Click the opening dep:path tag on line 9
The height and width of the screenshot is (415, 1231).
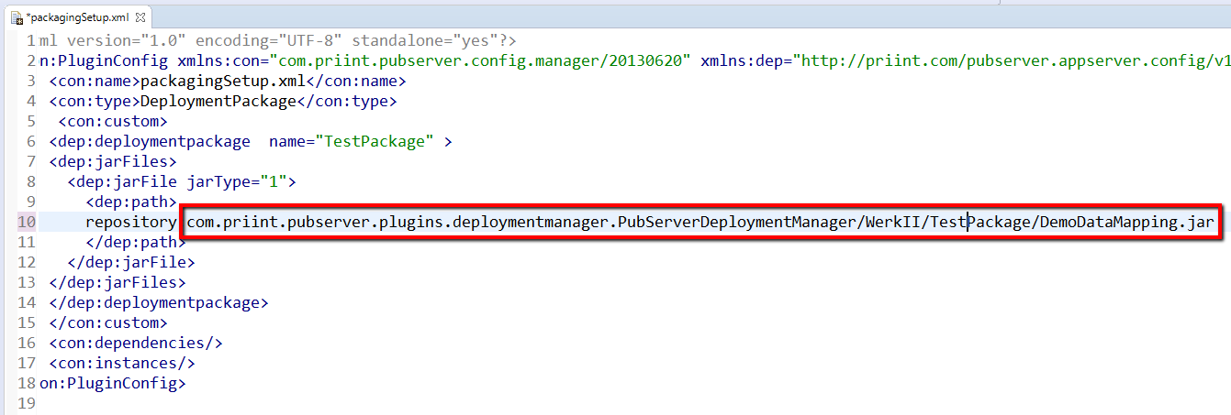coord(130,202)
